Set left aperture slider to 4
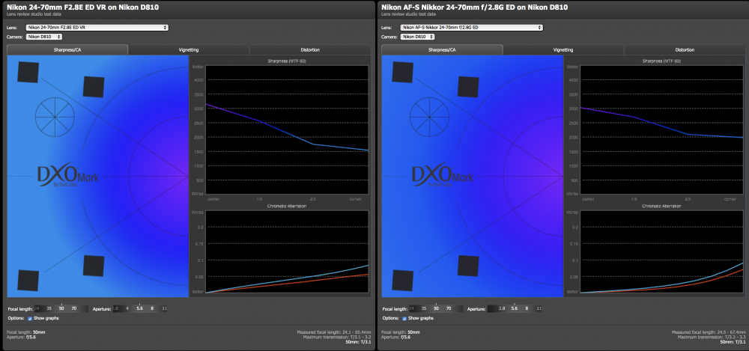This screenshot has height=351, width=749. [127, 309]
